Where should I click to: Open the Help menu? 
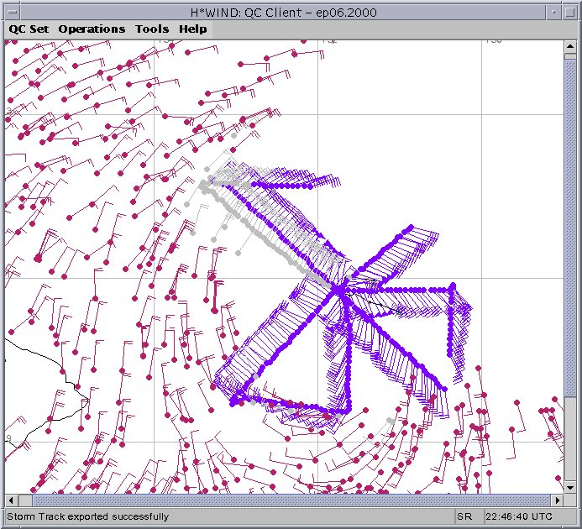tap(192, 29)
